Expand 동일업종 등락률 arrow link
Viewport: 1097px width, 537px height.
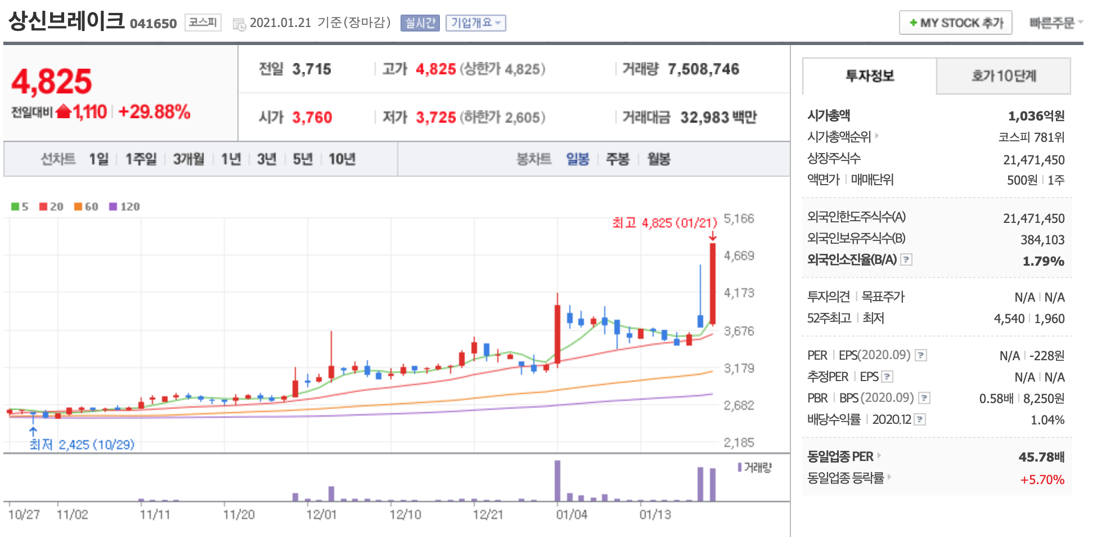[x=889, y=477]
